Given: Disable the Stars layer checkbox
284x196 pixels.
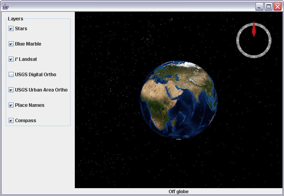Looking at the screenshot, I should pos(11,29).
